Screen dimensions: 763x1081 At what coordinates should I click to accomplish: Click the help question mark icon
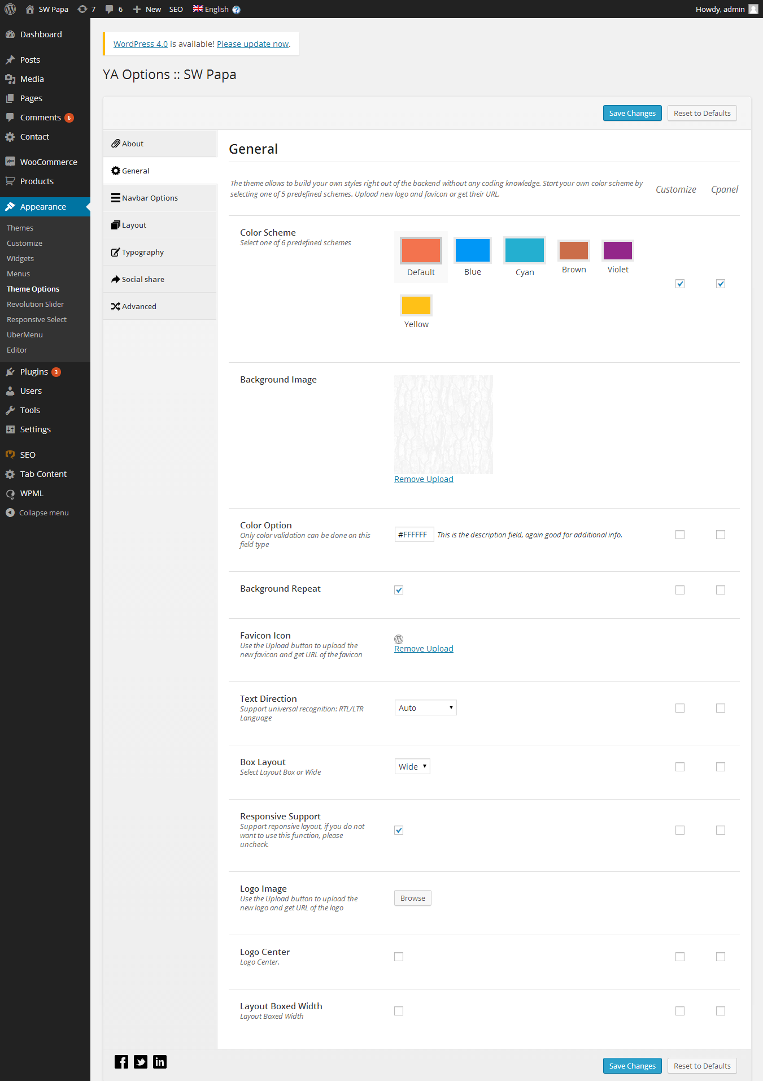click(x=237, y=10)
